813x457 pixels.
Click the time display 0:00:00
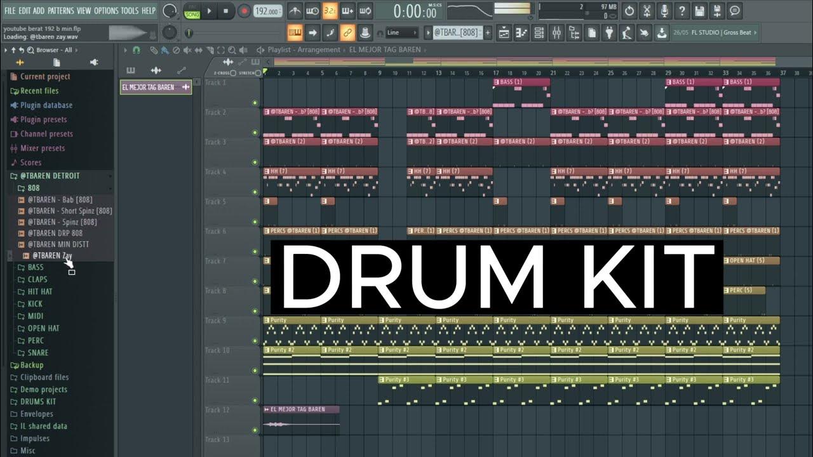[415, 11]
